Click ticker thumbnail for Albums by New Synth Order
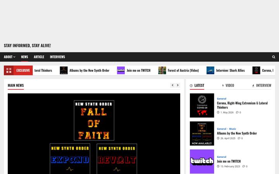The image size is (279, 174). (64, 70)
